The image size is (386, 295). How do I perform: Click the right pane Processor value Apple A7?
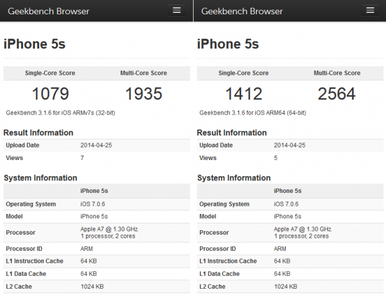(303, 233)
